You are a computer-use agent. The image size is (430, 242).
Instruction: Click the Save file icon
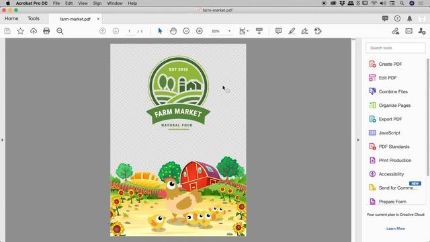(x=7, y=31)
